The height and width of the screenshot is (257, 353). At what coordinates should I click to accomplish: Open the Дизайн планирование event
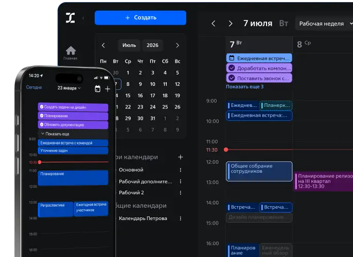point(259,217)
